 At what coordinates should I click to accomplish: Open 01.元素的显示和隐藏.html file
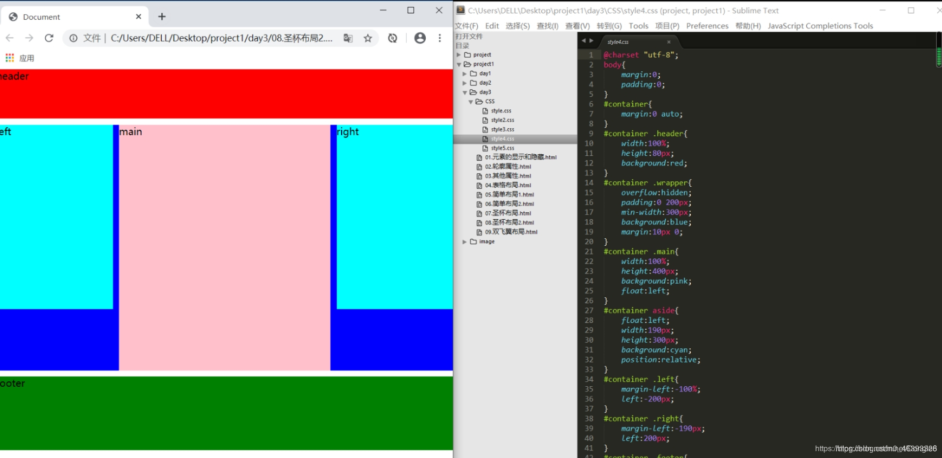click(x=521, y=157)
